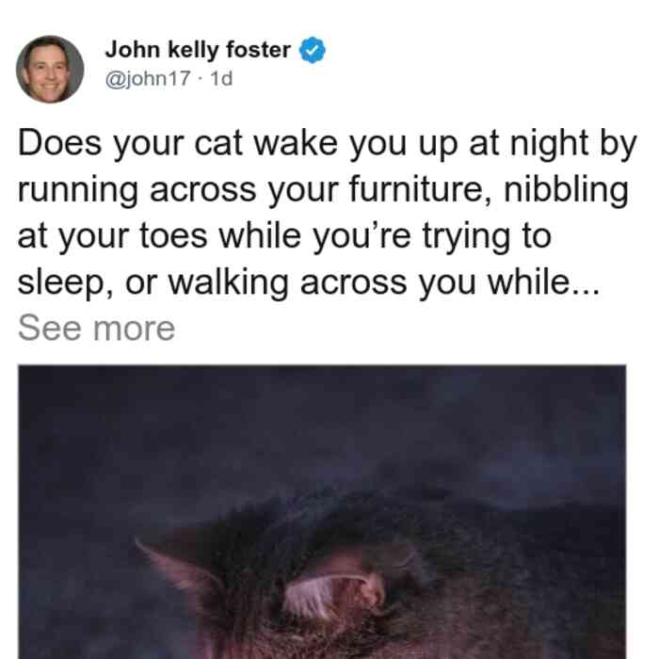Click the word 'foster' in the author name
Image resolution: width=659 pixels, height=659 pixels.
[x=258, y=50]
